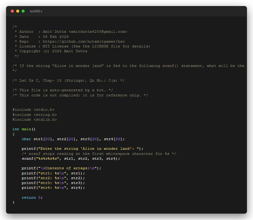
Task: Click the 'auto-generated by a bot' comment
Action: [63, 90]
